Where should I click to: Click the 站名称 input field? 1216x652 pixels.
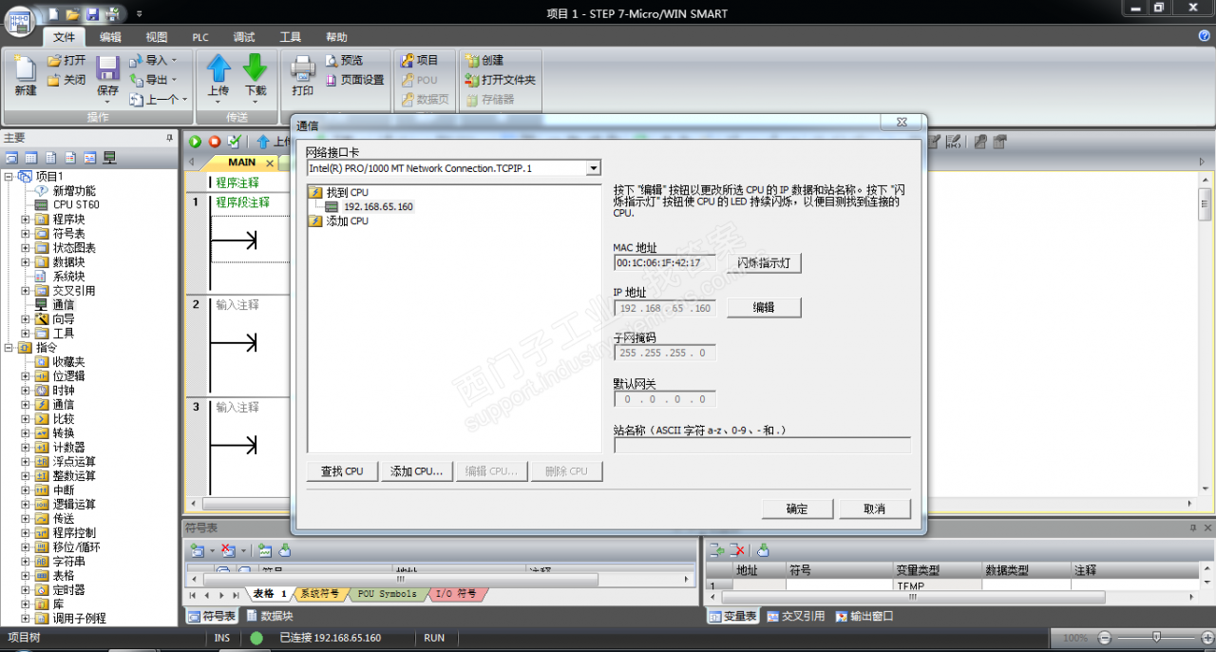(762, 445)
